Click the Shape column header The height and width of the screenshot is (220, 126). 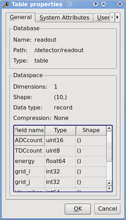tap(91, 130)
